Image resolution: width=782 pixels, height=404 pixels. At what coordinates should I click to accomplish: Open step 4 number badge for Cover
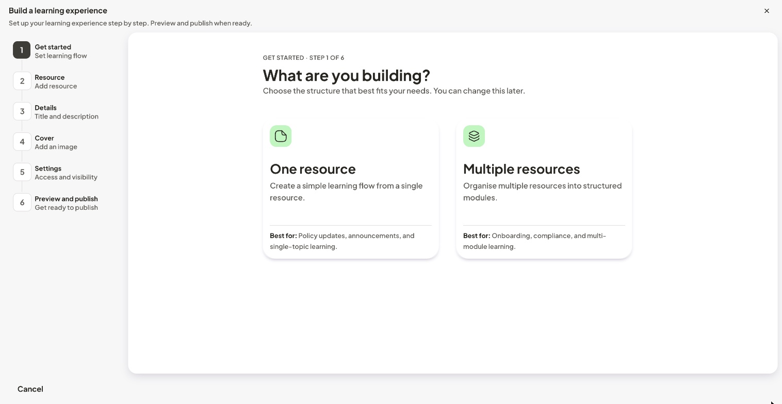[x=22, y=142]
